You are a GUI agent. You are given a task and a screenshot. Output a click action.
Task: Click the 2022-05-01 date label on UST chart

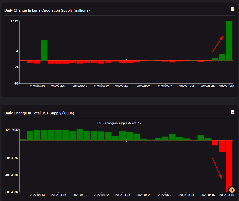tap(165, 195)
